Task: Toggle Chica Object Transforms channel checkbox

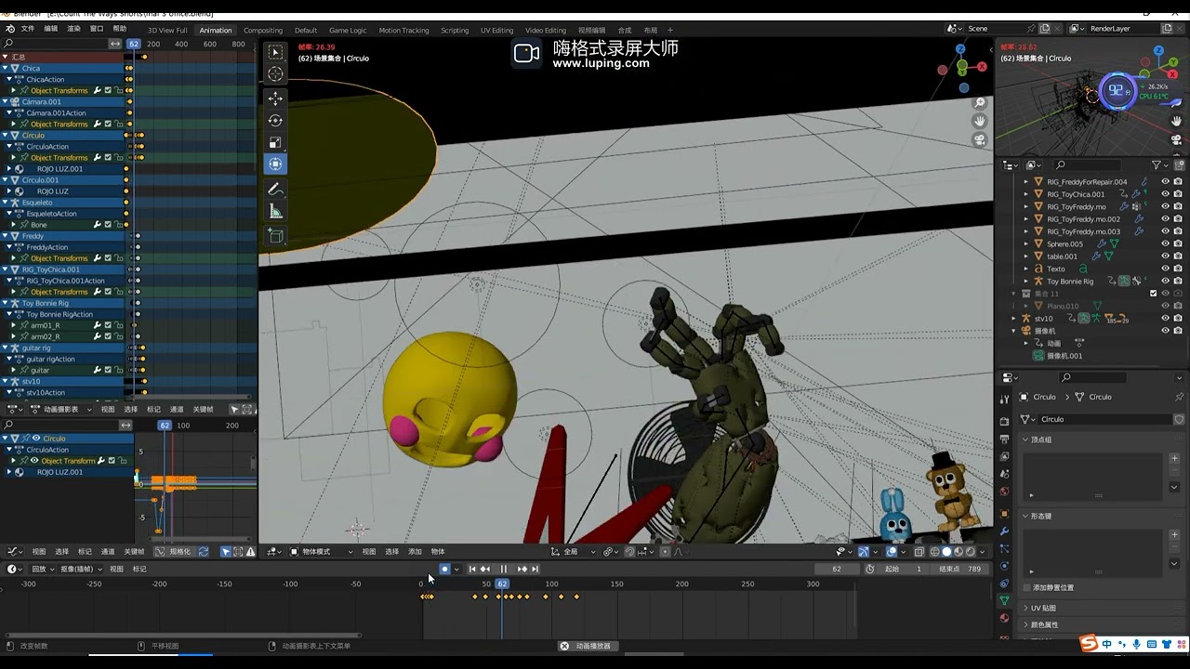Action: pos(108,90)
